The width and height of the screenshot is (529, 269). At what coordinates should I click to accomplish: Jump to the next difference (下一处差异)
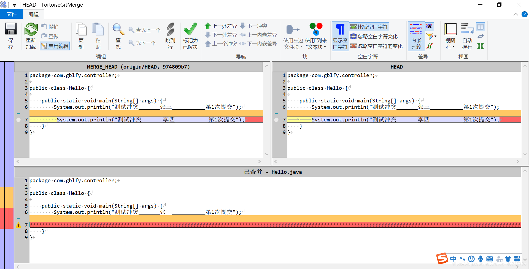click(x=221, y=35)
